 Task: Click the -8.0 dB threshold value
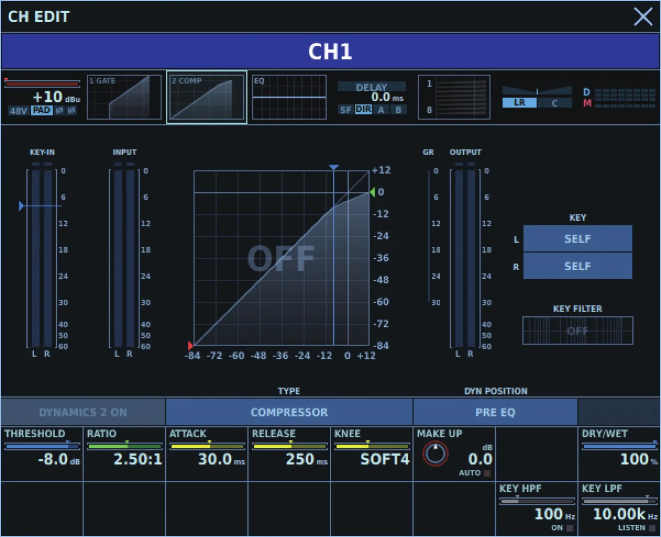tap(58, 459)
